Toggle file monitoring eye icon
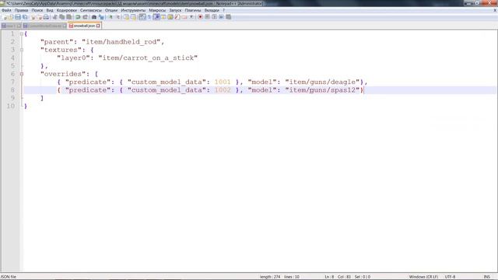498x280 pixels. pyautogui.click(x=191, y=17)
